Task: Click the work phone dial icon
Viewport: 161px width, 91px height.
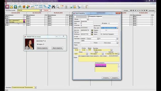Action: pyautogui.click(x=92, y=32)
